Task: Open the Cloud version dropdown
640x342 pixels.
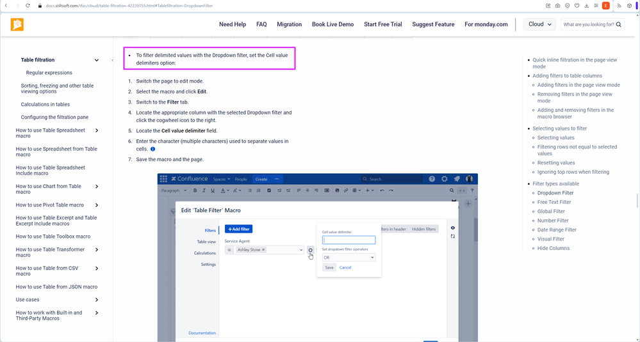Action: 539,24
